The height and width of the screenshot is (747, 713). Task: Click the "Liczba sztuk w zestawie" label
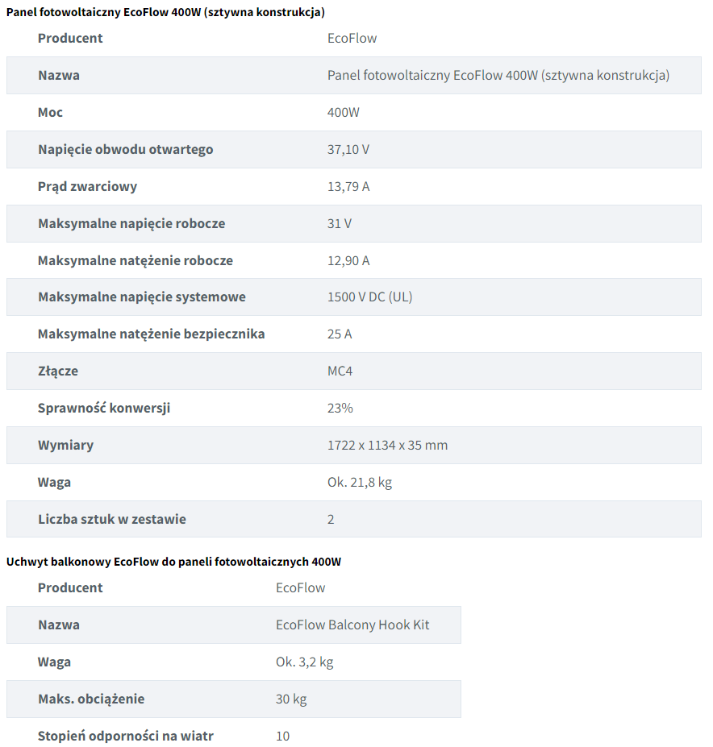coord(111,519)
